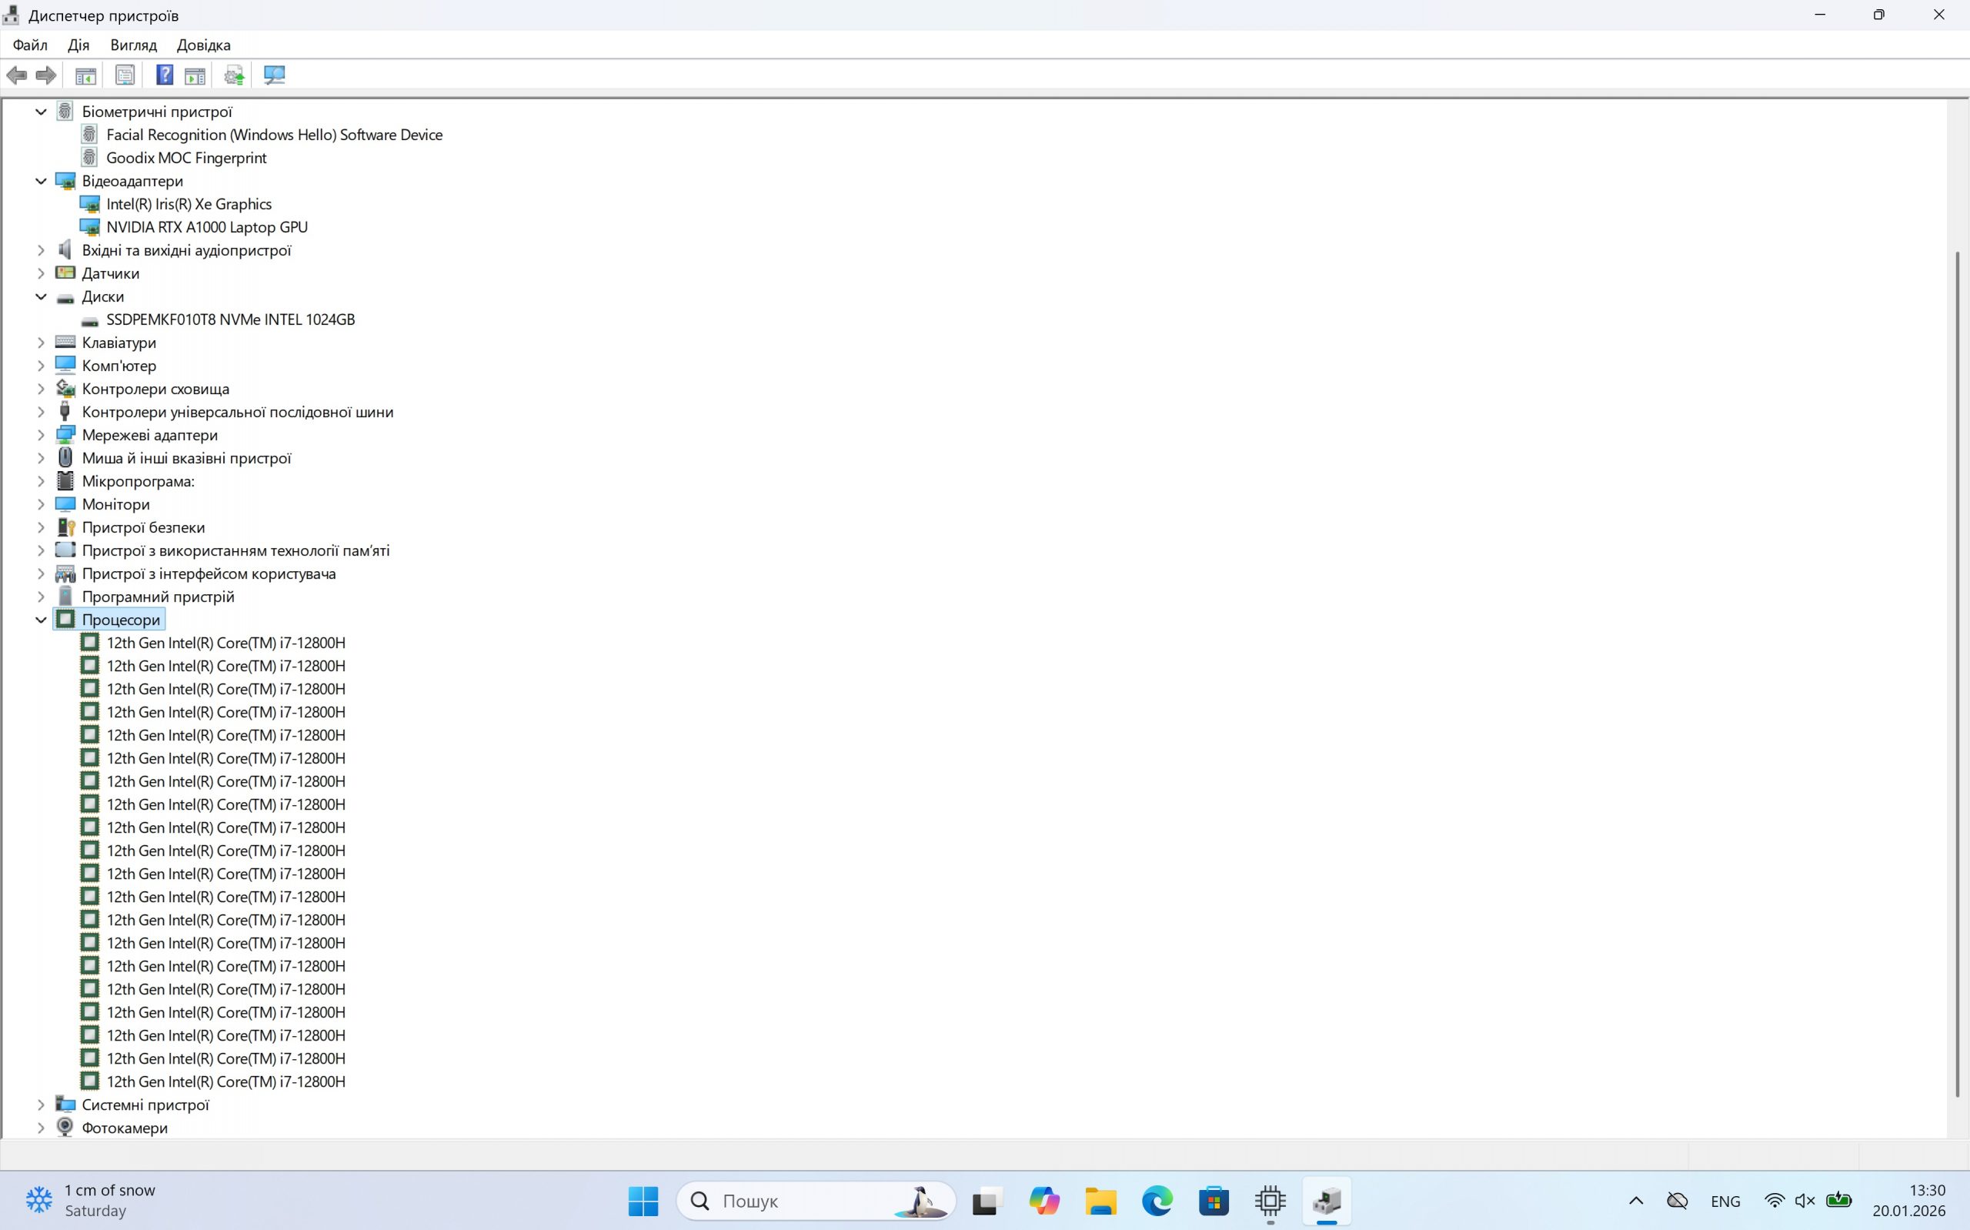Click Scan for hardware changes icon

coord(274,75)
